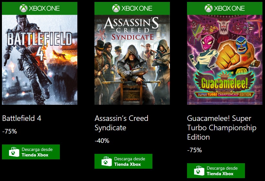Click the -75% discount under Battlefield 4
Screen dimensions: 265x181
9,131
